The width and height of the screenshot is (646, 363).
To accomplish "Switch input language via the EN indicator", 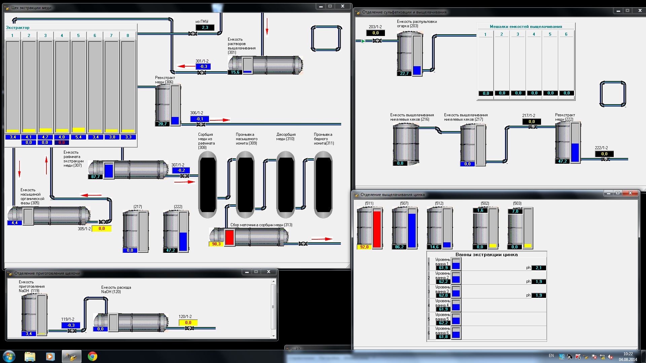I will [x=551, y=356].
